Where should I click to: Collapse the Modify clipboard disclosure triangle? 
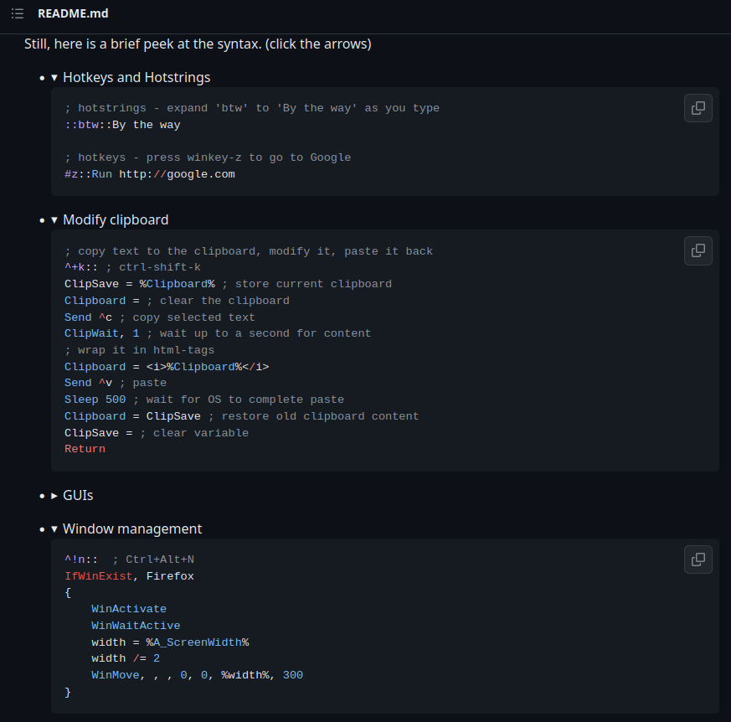pyautogui.click(x=54, y=219)
